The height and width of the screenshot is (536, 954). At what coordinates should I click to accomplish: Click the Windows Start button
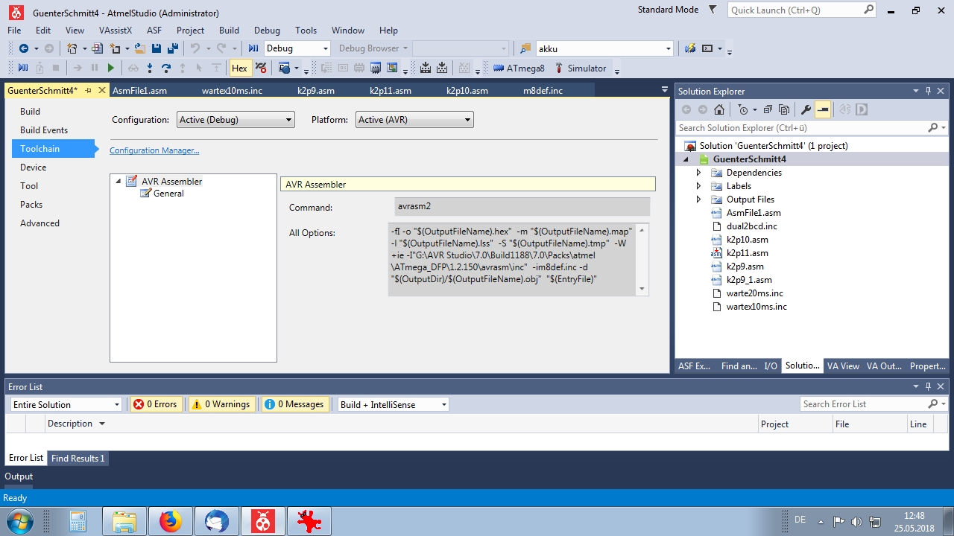click(x=18, y=521)
